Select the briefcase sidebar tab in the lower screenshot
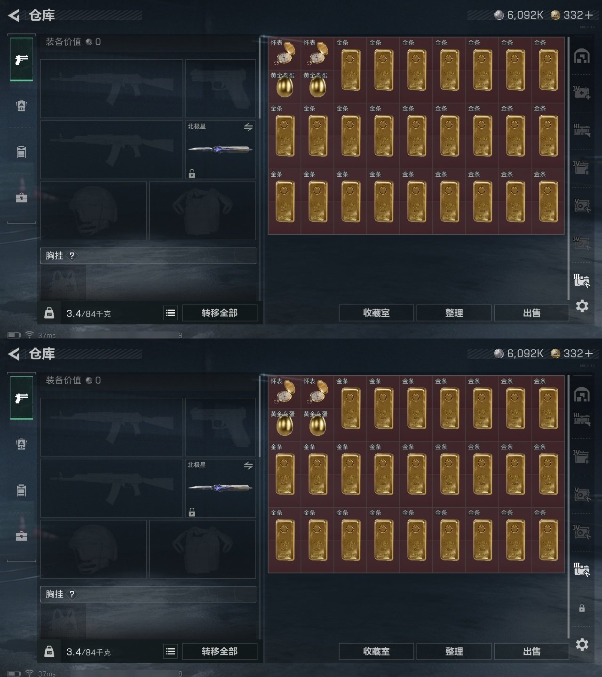 pyautogui.click(x=22, y=536)
